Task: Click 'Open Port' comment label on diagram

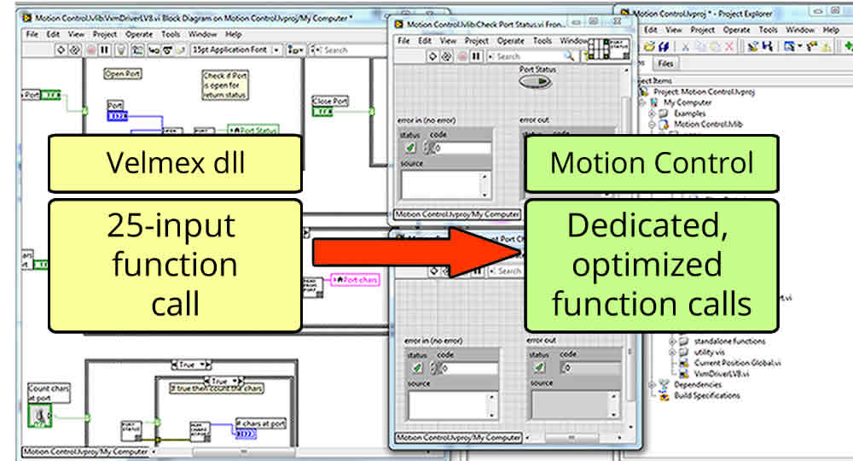Action: 123,73
